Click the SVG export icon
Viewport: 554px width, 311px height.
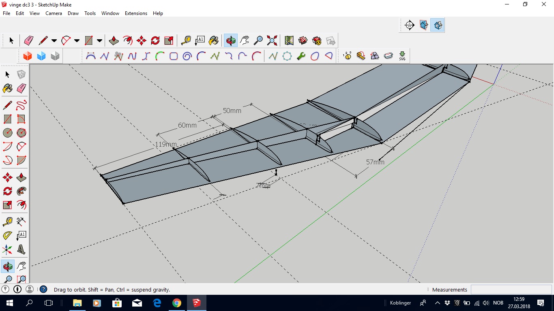pos(402,56)
